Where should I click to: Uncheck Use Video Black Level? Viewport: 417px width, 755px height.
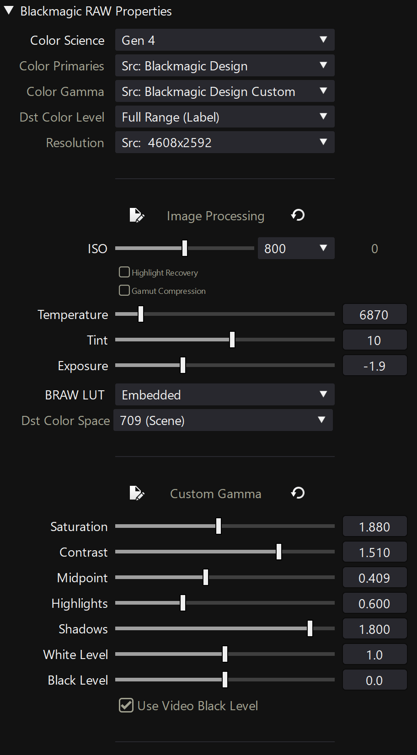126,706
